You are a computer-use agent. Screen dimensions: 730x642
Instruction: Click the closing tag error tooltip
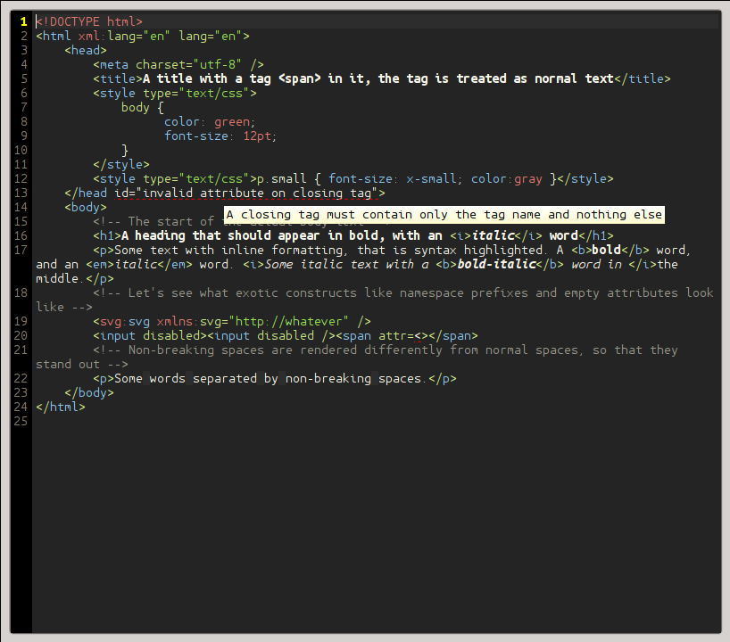[x=444, y=215]
